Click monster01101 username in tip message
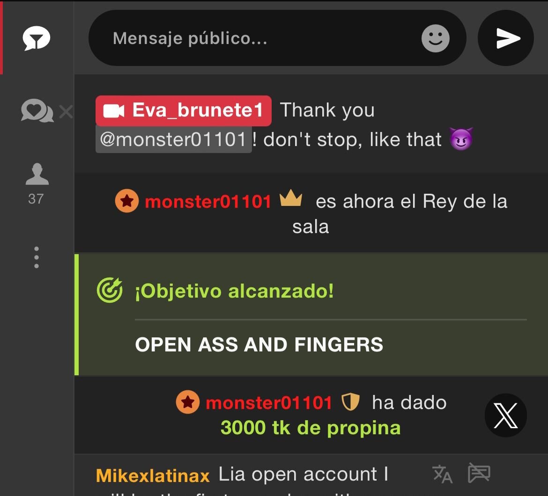Screen dimensions: 548x496 pyautogui.click(x=269, y=403)
